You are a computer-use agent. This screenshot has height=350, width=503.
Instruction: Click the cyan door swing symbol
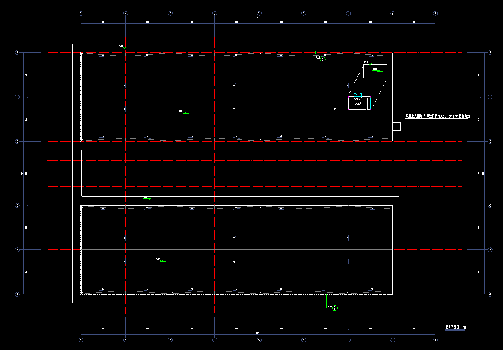358,95
